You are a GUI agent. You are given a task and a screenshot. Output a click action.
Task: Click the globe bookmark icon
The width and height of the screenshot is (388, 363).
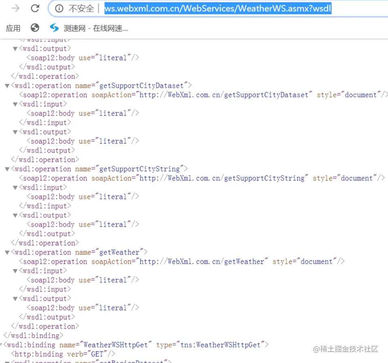(35, 28)
